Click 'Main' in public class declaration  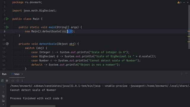[36, 19]
